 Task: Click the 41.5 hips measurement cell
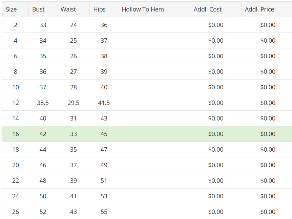point(104,103)
